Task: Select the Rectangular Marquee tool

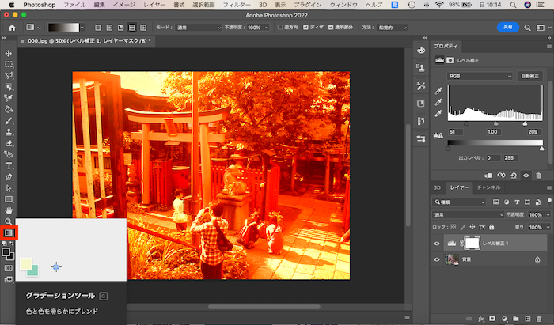Action: tap(9, 64)
